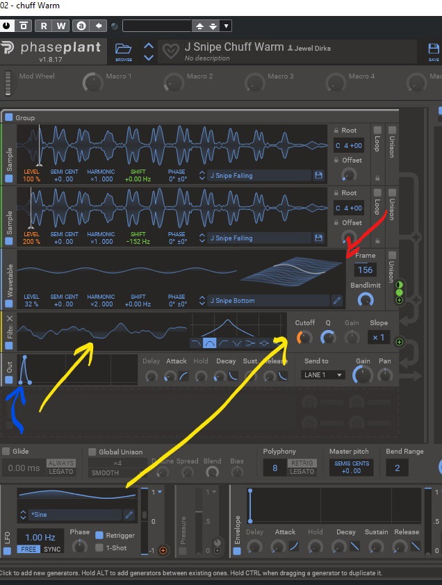This screenshot has width=442, height=585.
Task: Open the Send to LANE 1 dropdown
Action: click(323, 375)
